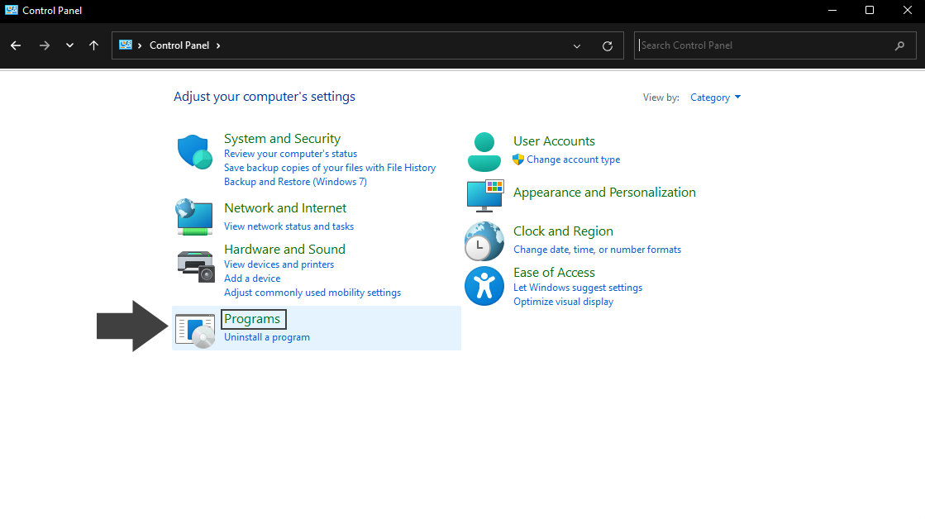Click Let Windows suggest settings
The height and width of the screenshot is (519, 925).
578,288
